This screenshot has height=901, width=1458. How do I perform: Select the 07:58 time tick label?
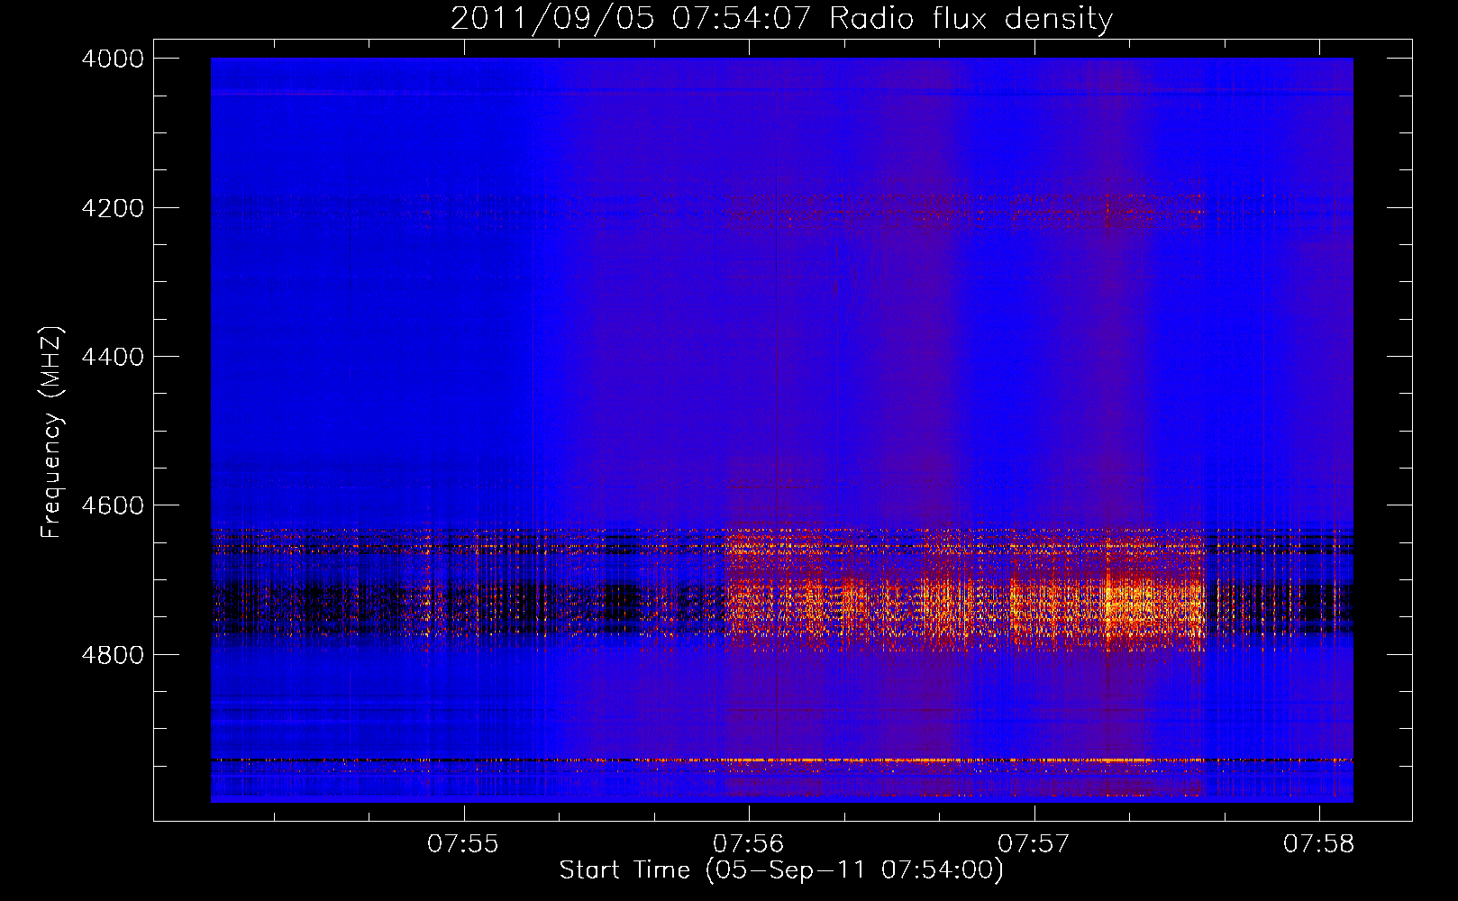[x=1319, y=844]
